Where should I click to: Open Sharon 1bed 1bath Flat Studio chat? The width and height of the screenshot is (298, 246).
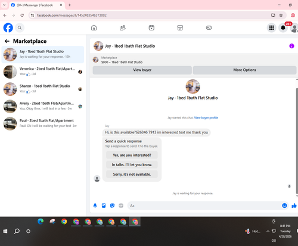43,89
